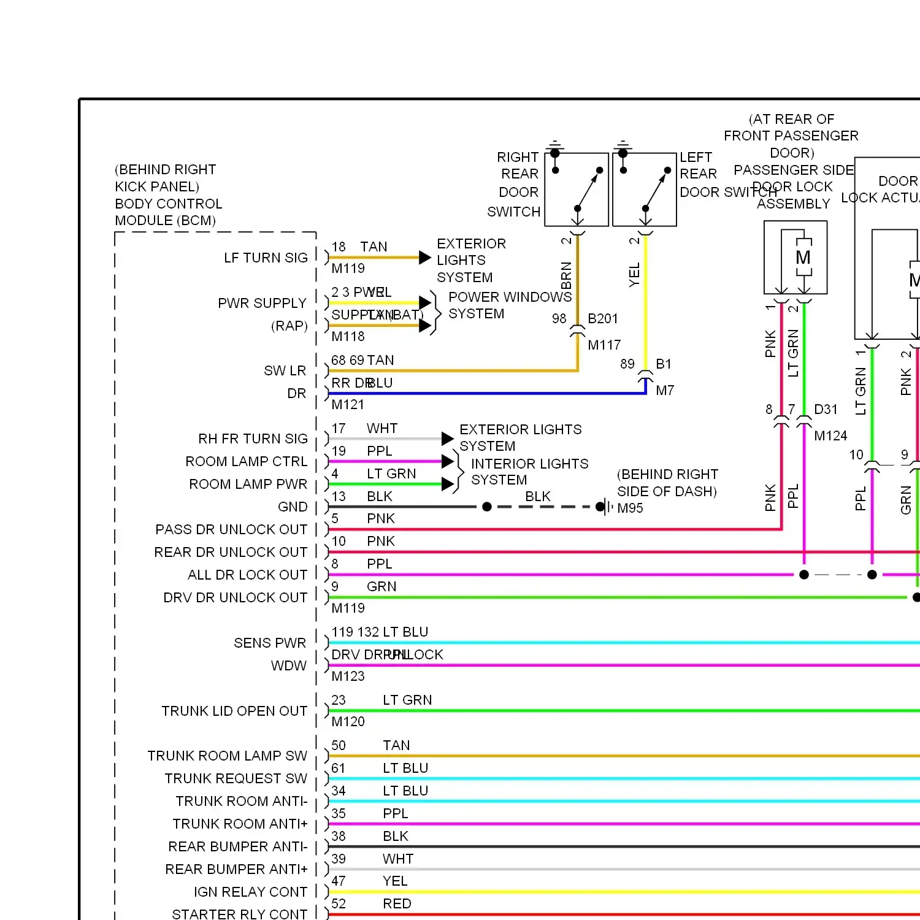This screenshot has height=920, width=920.
Task: Select the SENS PWR label
Action: (270, 643)
